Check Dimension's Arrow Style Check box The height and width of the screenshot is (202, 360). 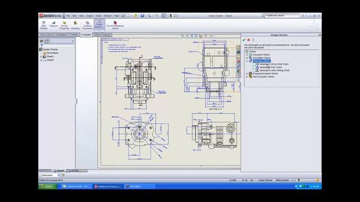254,64
